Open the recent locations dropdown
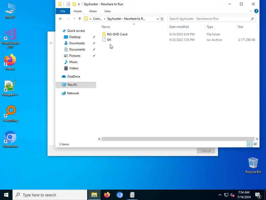This screenshot has height=200, width=266. pos(74,19)
